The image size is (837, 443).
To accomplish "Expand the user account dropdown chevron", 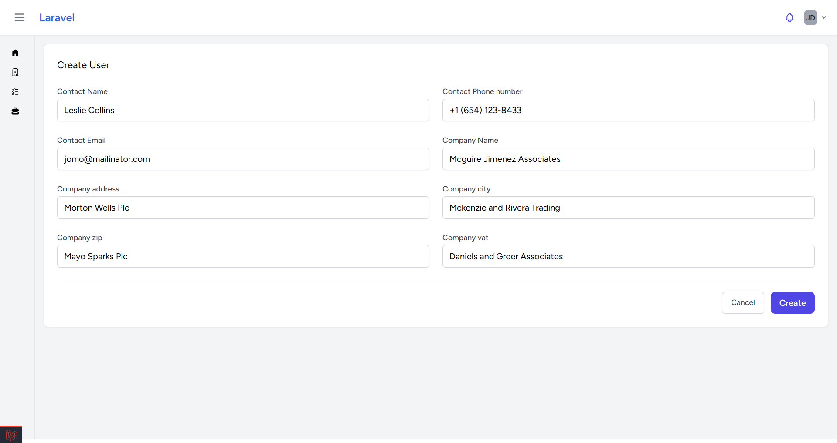I will 824,18.
